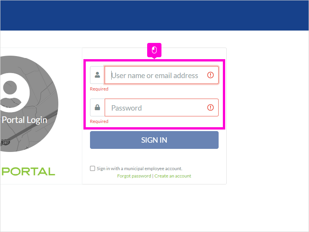Screen dimensions: 309x232
Task: Click the gray circular map image
Action: click(x=29, y=104)
